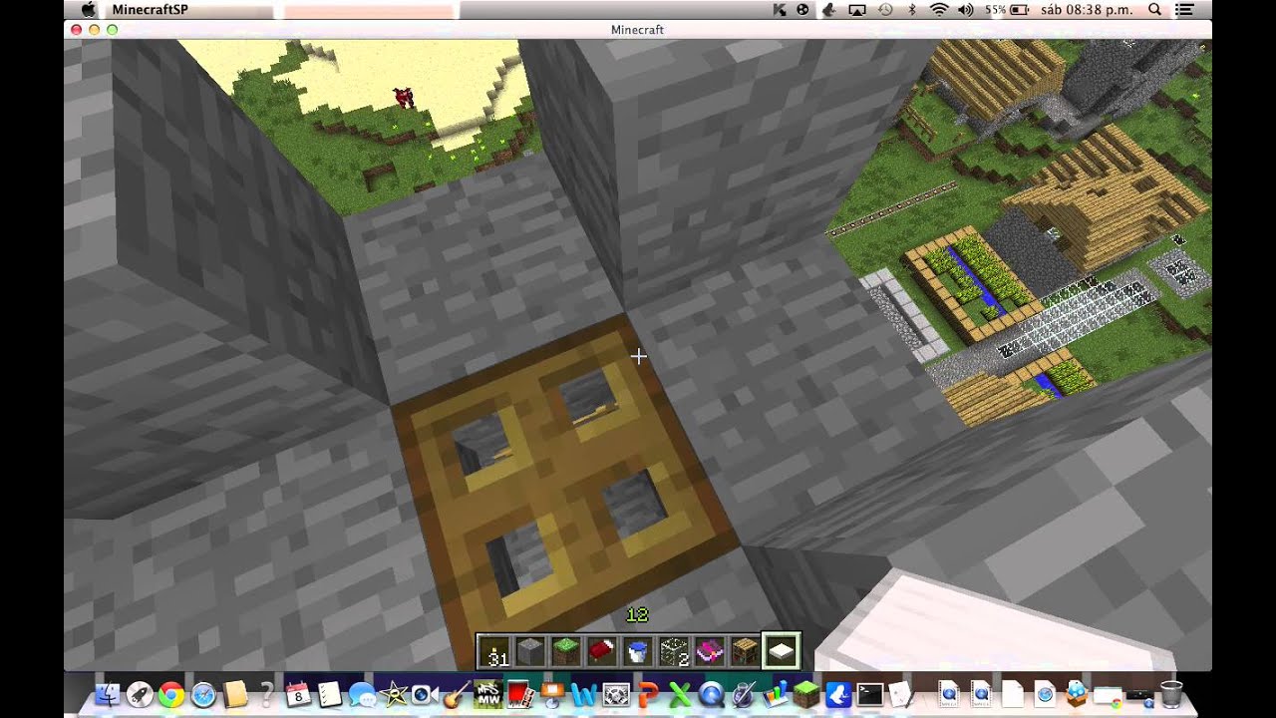Close the Minecraft window with red button
The width and height of the screenshot is (1276, 718).
(76, 29)
